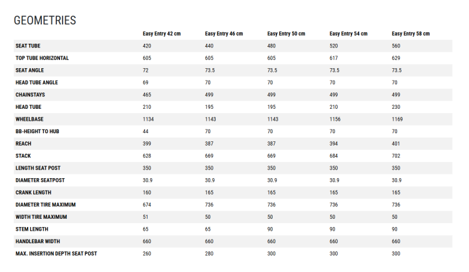469x272 pixels.
Task: Click the CRANK LENGTH value 160
Action: coord(146,193)
